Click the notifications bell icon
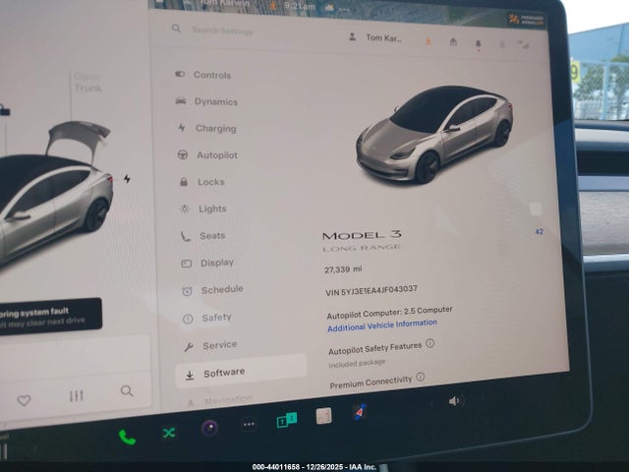 pos(478,43)
